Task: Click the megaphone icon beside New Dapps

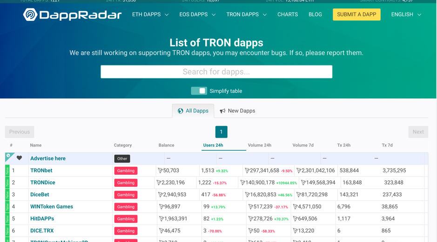Action: click(x=222, y=111)
